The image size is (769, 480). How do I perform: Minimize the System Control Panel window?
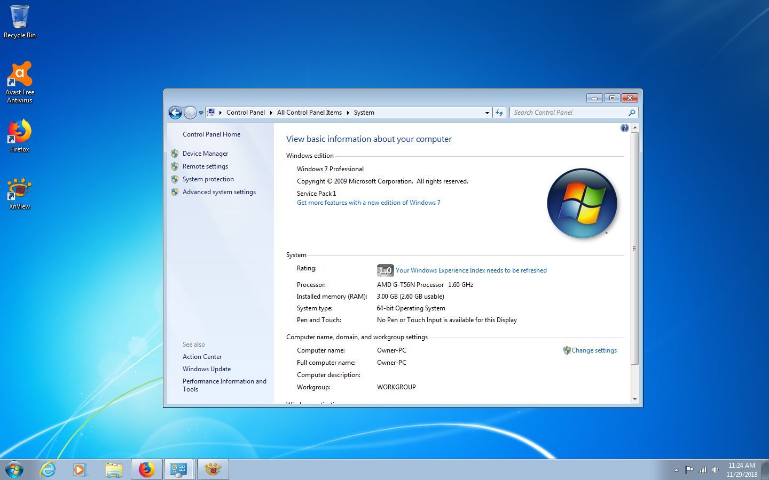pos(594,98)
